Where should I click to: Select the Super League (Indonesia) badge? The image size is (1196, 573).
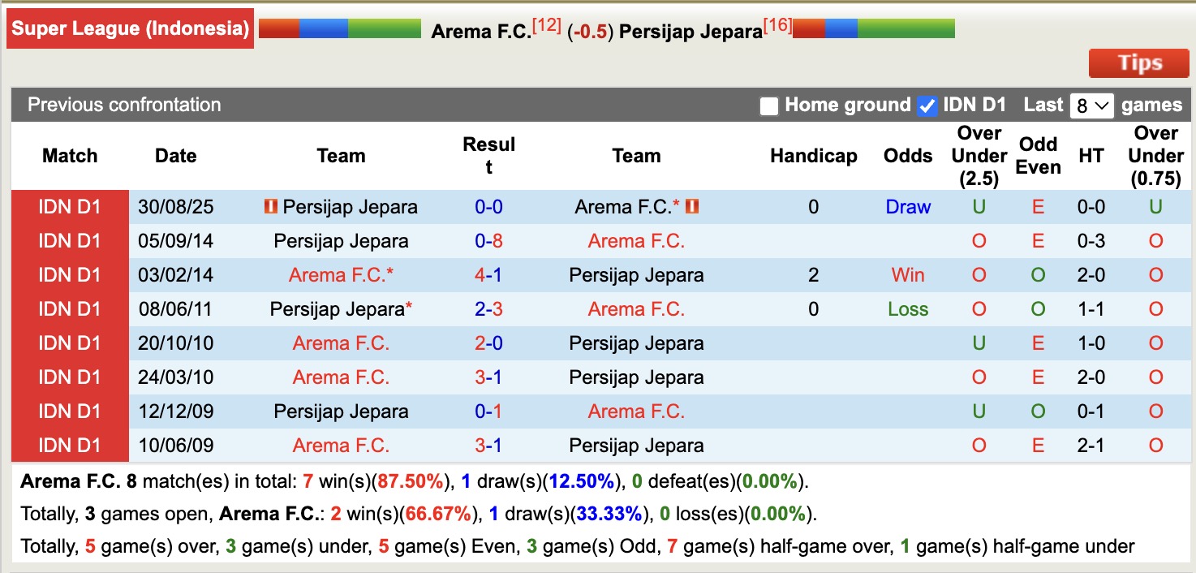pos(130,28)
